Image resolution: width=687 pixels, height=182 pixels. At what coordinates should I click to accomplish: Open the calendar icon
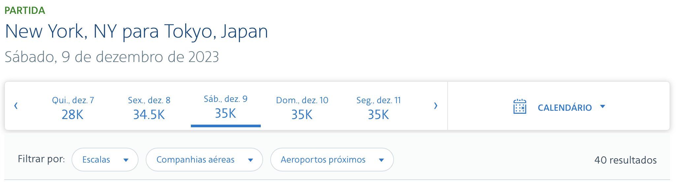520,107
